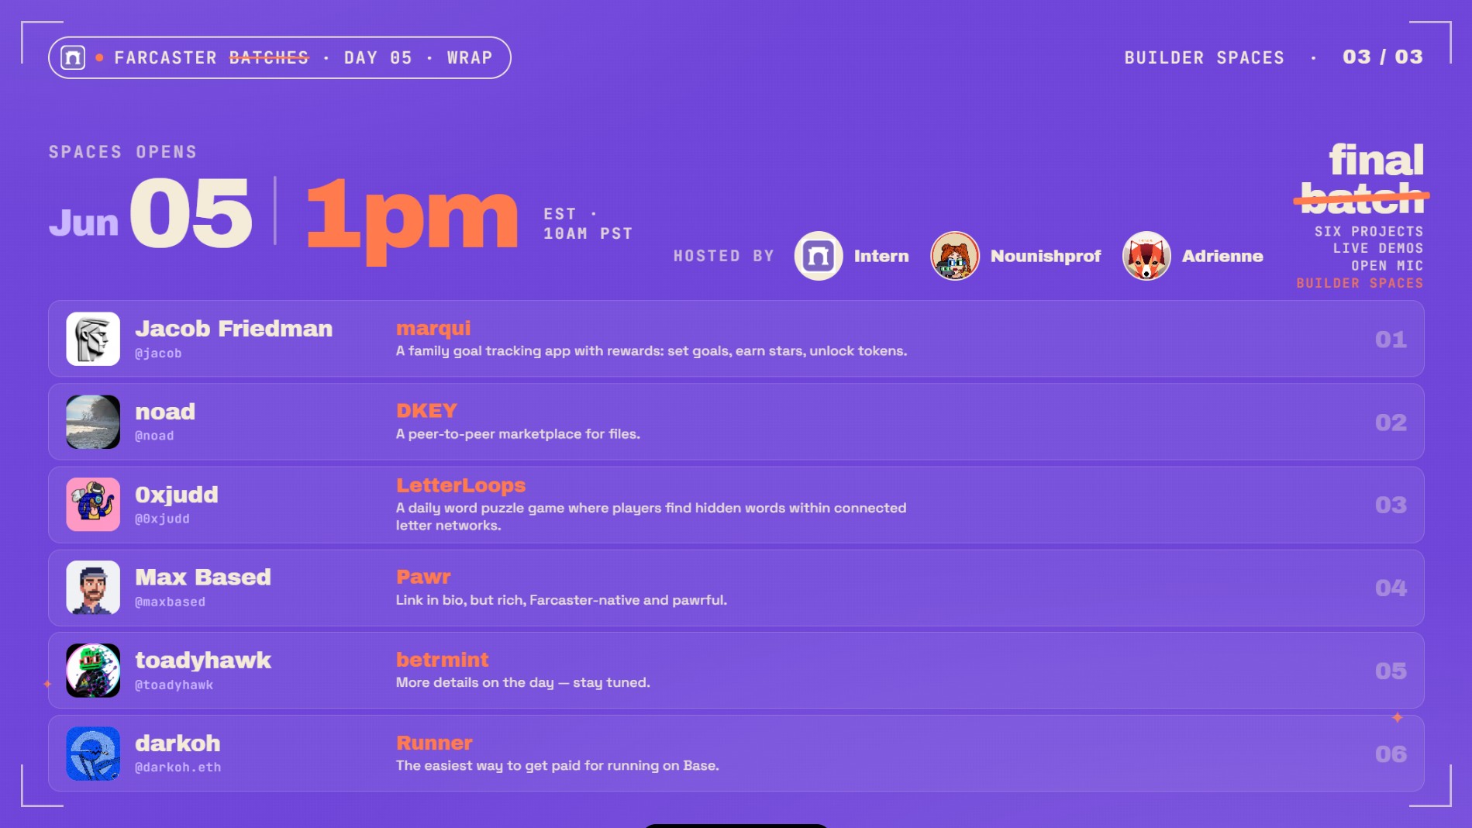
Task: Click the @0xjudd handle
Action: coord(162,519)
